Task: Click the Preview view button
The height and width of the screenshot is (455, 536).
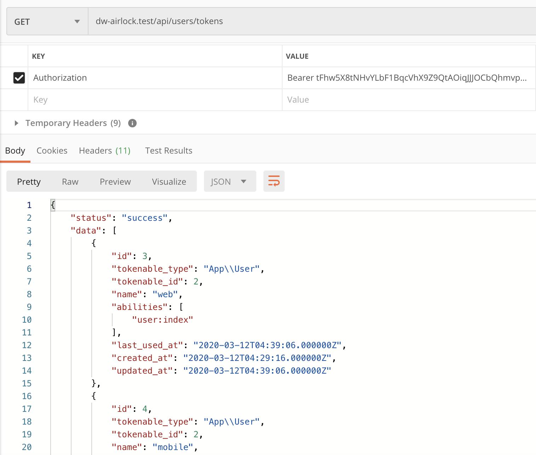Action: pos(115,182)
